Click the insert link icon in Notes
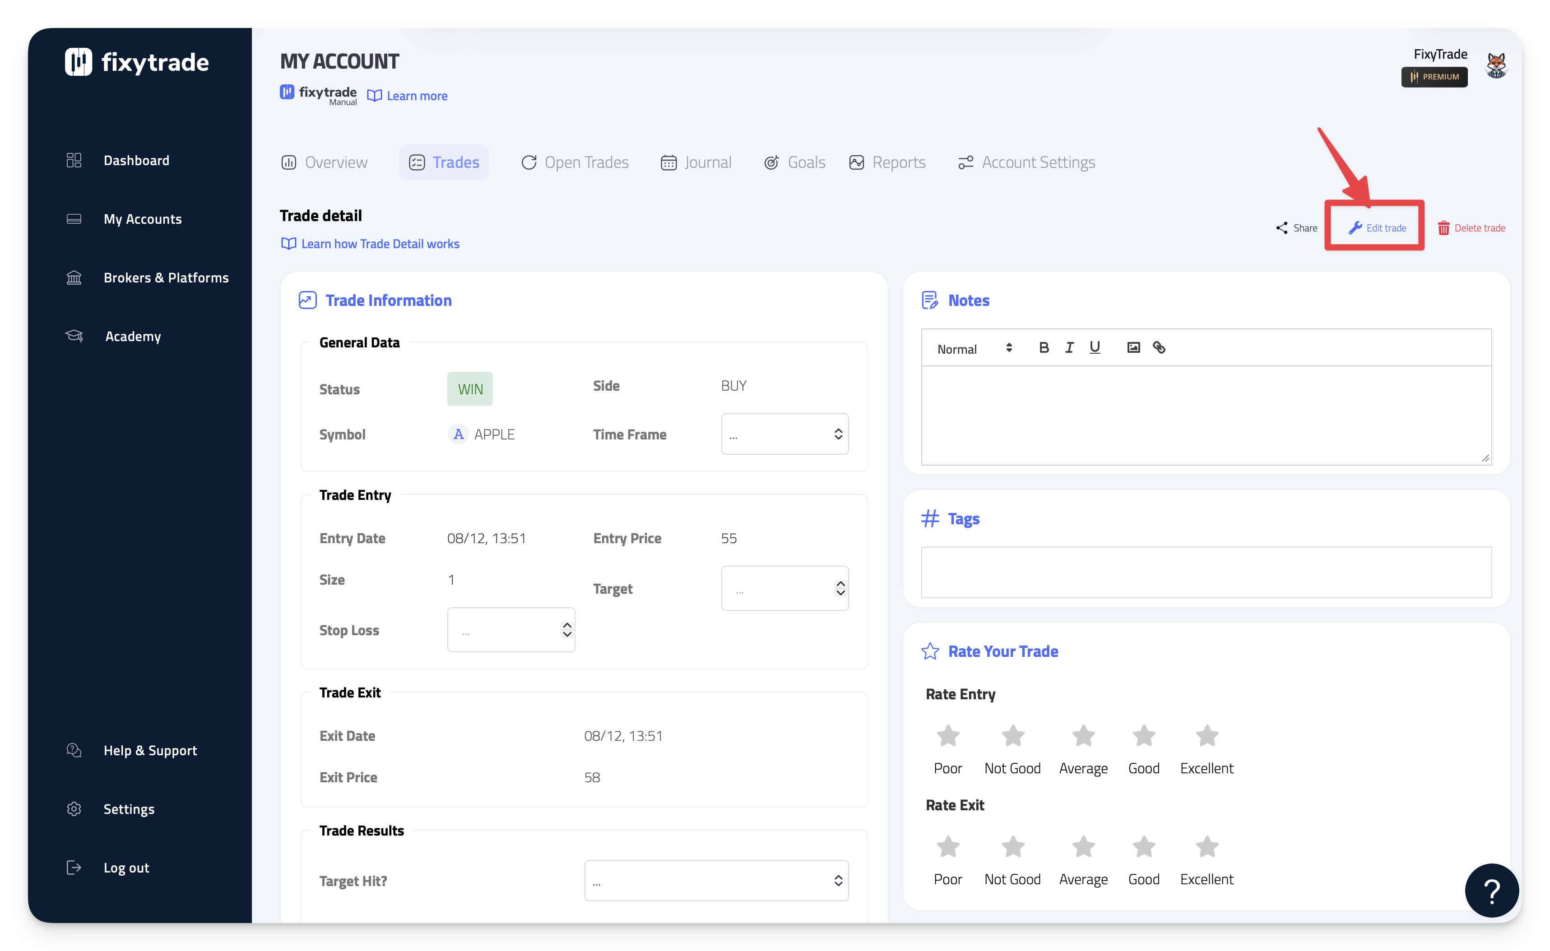Screen dimensions: 1550x951 tap(1159, 348)
